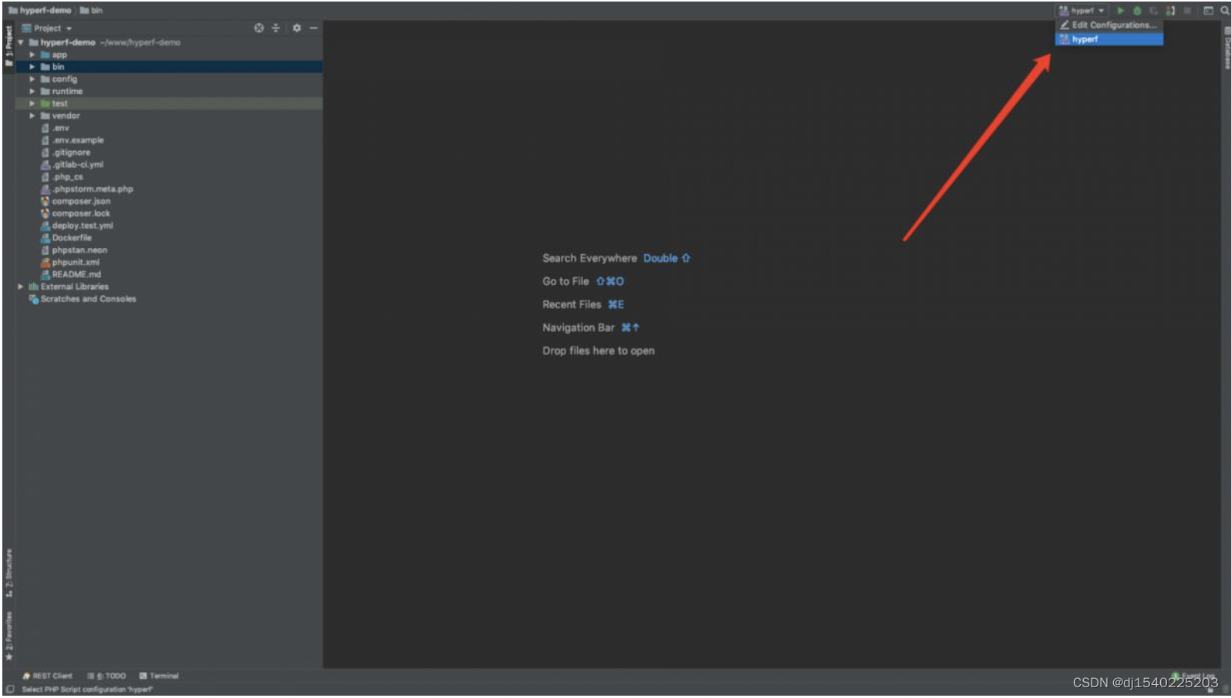This screenshot has width=1231, height=698.
Task: Click the Locate/Select Opened File icon
Action: [x=259, y=28]
